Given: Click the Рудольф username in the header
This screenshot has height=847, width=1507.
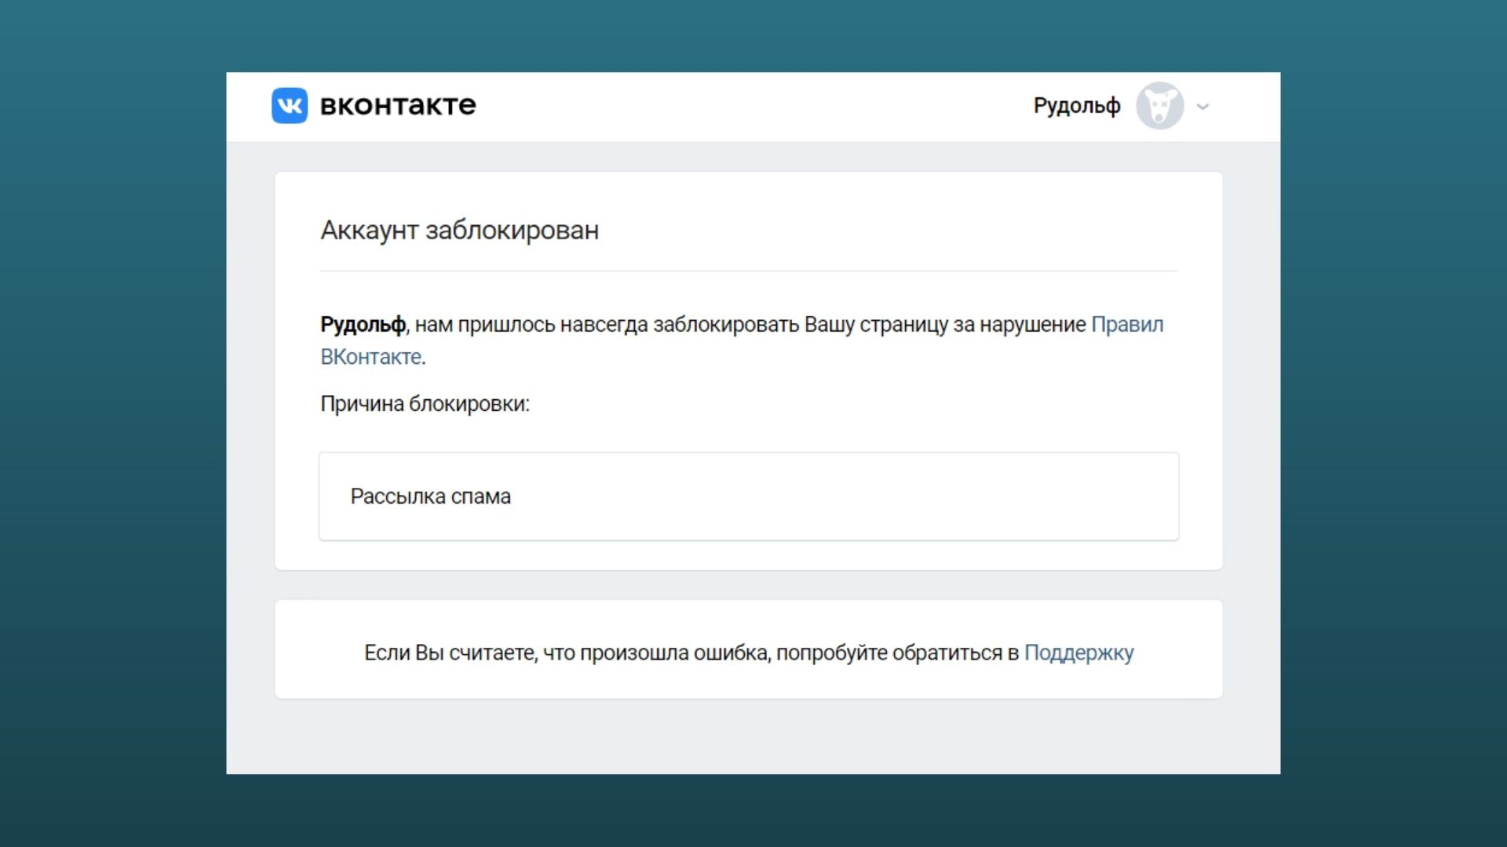Looking at the screenshot, I should 1077,106.
